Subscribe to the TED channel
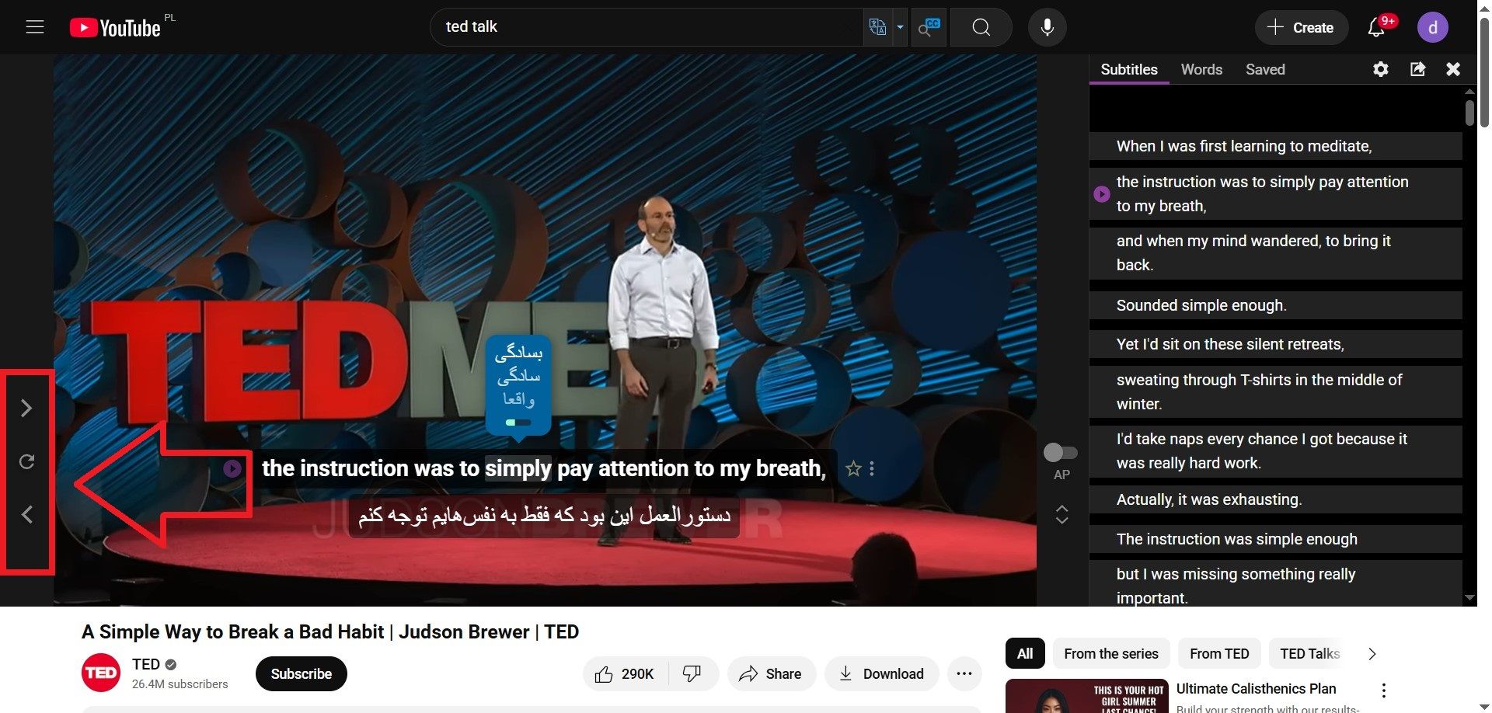Viewport: 1492px width, 713px height. (301, 673)
